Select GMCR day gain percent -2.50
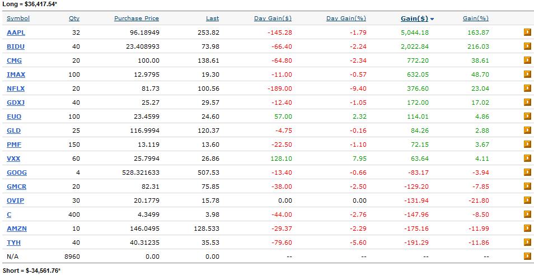Image resolution: width=534 pixels, height=275 pixels. click(x=358, y=187)
